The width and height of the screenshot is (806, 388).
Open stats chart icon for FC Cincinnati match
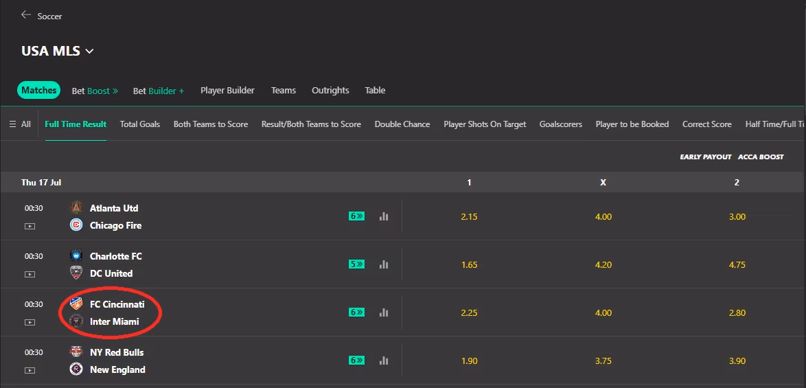pyautogui.click(x=384, y=312)
